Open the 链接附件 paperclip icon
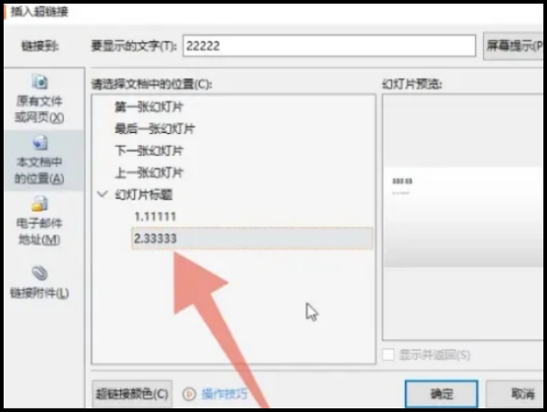 (x=39, y=273)
